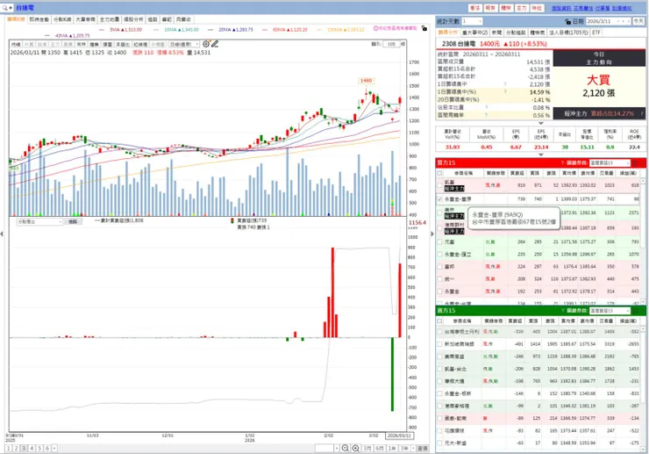Click the arrow between chart and right panel
This screenshot has height=454, width=649.
(432, 234)
